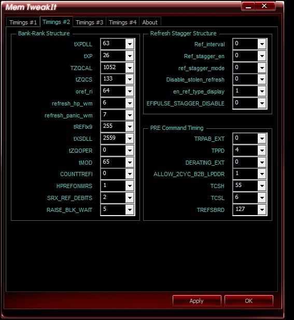Expand the refresh_panic_wm dropdown
The height and width of the screenshot is (320, 294).
pos(130,115)
